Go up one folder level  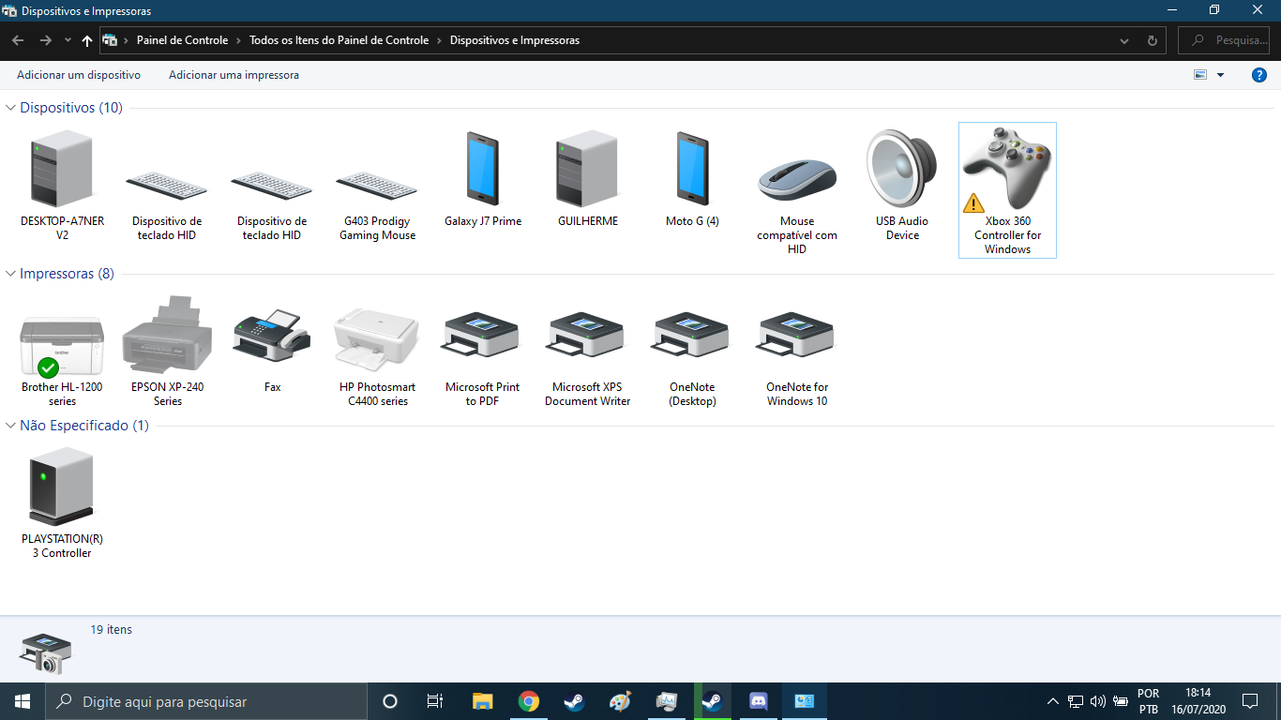tap(87, 41)
